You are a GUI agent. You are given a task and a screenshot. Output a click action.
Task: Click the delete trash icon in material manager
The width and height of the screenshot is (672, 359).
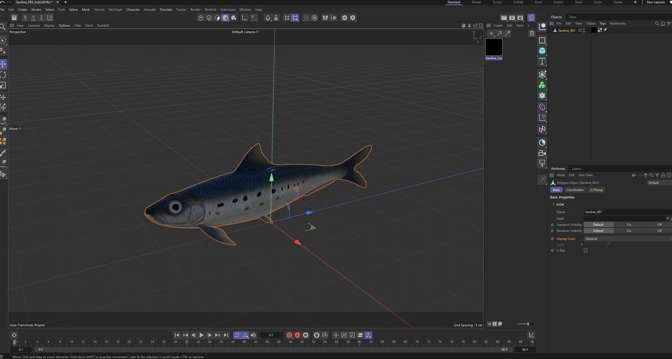coord(532,33)
